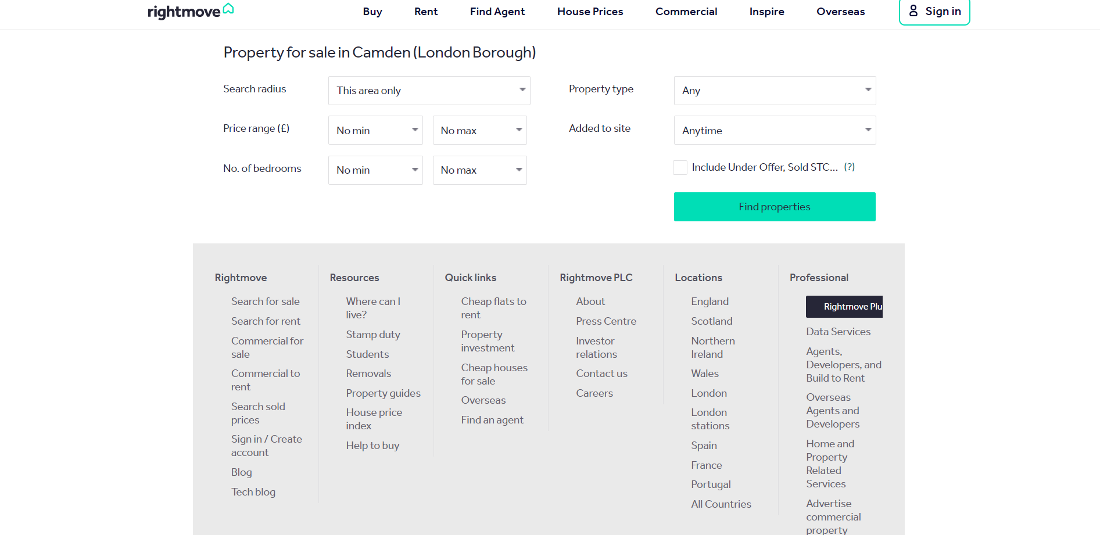The image size is (1100, 535).
Task: Open the London location link
Action: click(x=709, y=393)
